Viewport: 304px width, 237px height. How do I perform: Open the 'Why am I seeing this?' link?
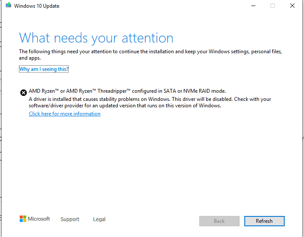coord(44,69)
